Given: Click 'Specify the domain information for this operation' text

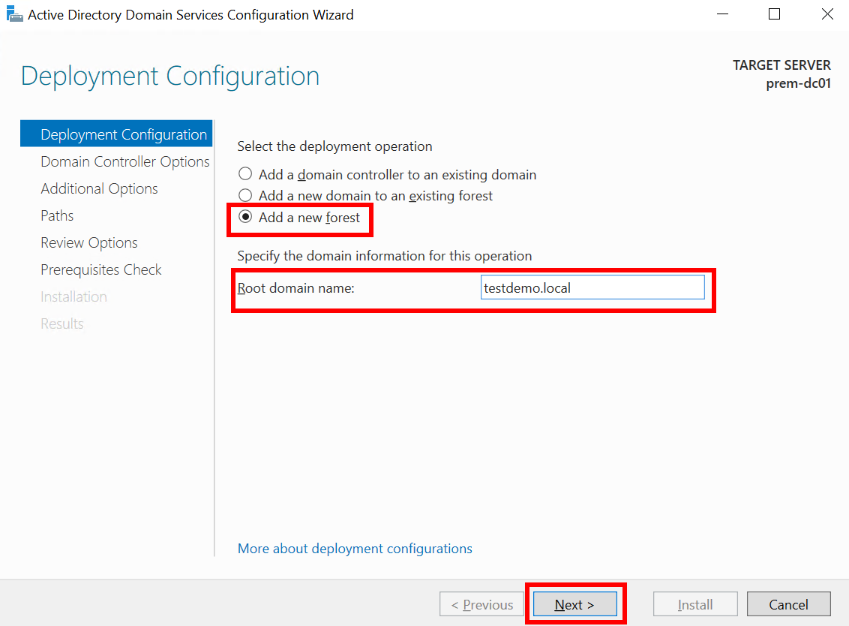Looking at the screenshot, I should coord(385,256).
